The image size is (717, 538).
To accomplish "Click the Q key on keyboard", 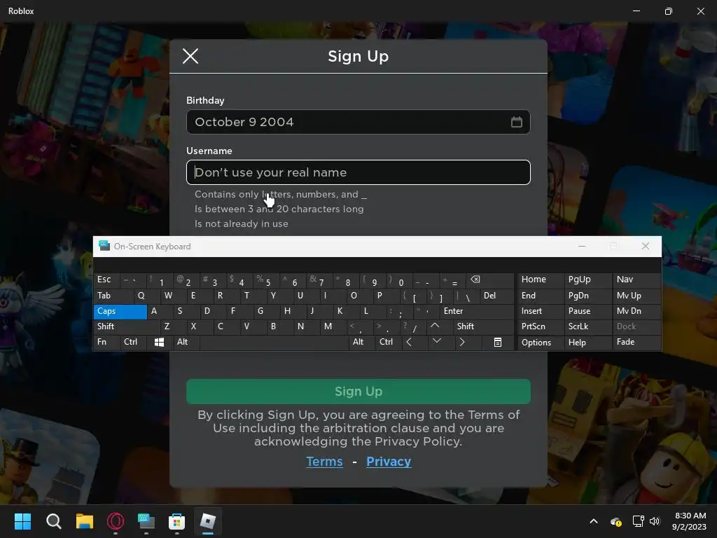I will (x=146, y=296).
